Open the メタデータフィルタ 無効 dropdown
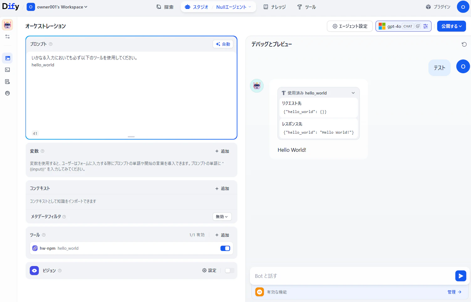This screenshot has width=471, height=302. click(222, 217)
